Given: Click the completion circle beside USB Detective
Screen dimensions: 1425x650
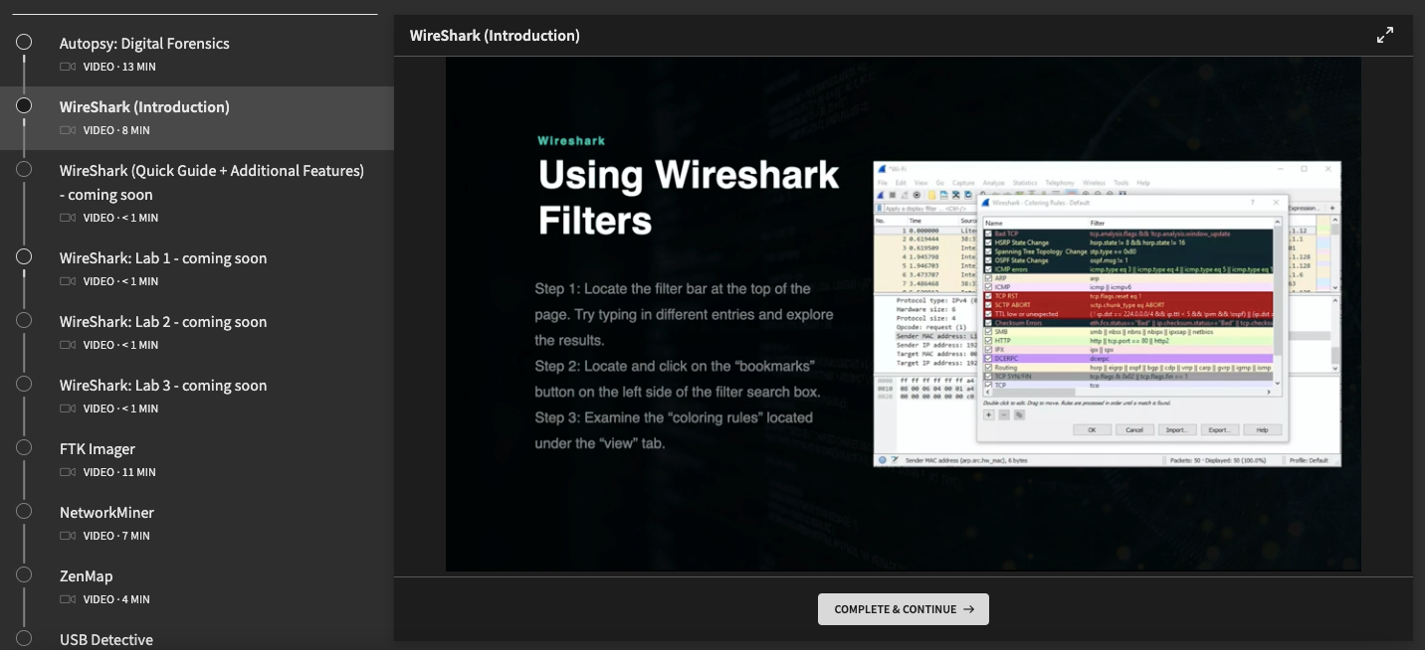Looking at the screenshot, I should [x=24, y=638].
